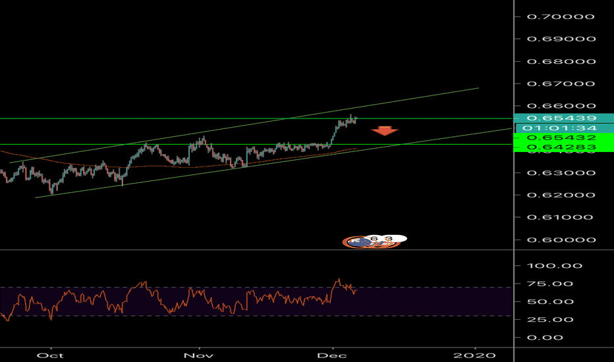The width and height of the screenshot is (614, 362).
Task: Select the bright green 0.65432 price label
Action: [563, 138]
